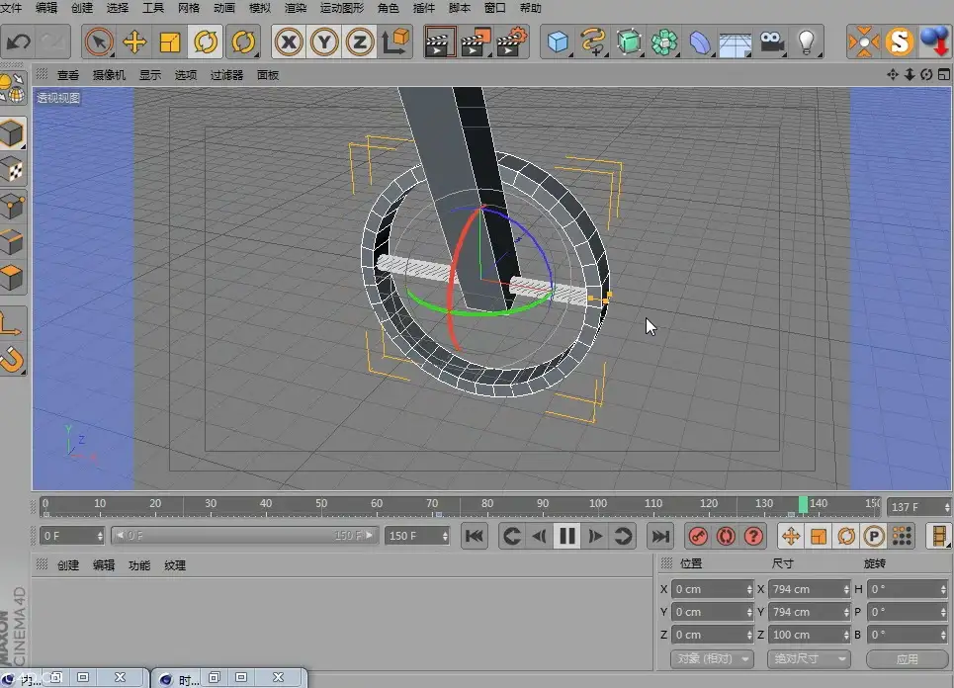Image resolution: width=954 pixels, height=688 pixels.
Task: Toggle Autokeying button
Action: click(x=726, y=536)
